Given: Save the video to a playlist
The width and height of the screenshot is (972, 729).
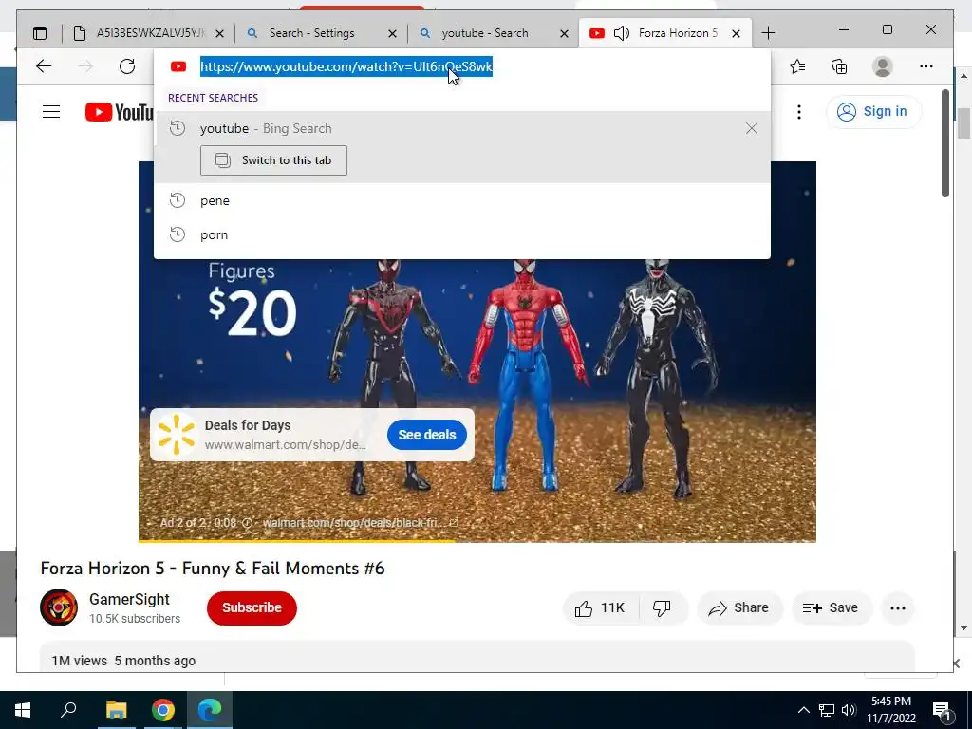Looking at the screenshot, I should [x=831, y=608].
